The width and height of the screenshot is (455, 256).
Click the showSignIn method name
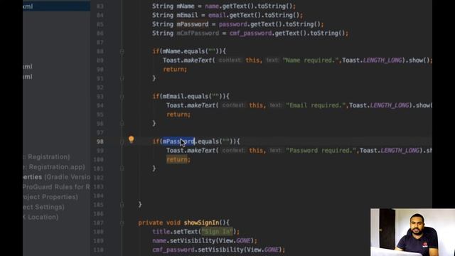[201, 223]
